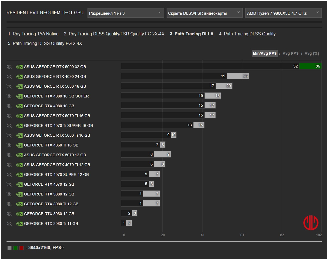Hide the RTX 4060 Ti 16 GB row

[x=9, y=145]
